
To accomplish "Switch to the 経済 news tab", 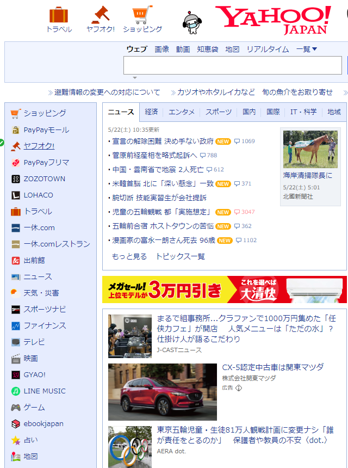I will 151,112.
